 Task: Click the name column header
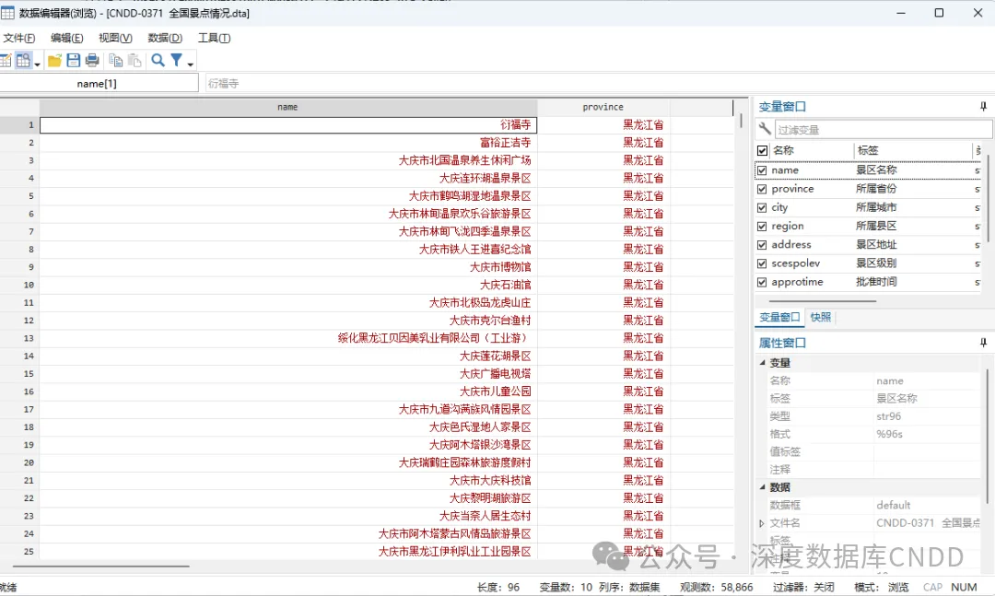(287, 107)
